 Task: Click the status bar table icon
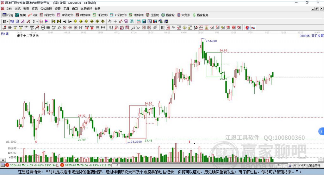[x=3, y=165]
